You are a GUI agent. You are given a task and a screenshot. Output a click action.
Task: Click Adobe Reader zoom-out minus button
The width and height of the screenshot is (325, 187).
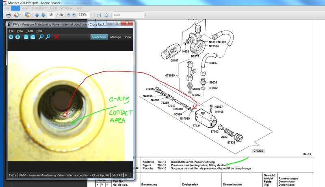pyautogui.click(x=68, y=15)
